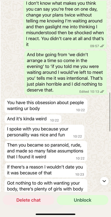Select the 'gaslight me into thinking' sent message
The width and height of the screenshot is (111, 217).
(x=65, y=24)
